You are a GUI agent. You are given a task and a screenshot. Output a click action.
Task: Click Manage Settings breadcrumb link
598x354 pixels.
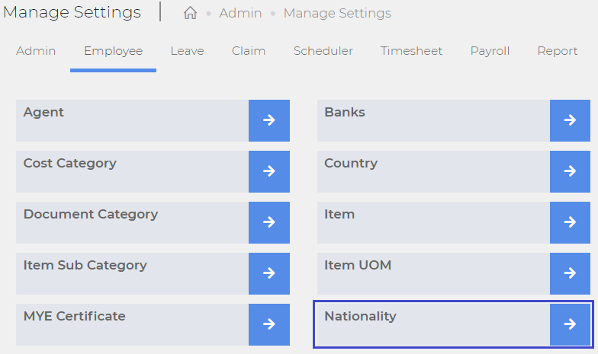337,14
